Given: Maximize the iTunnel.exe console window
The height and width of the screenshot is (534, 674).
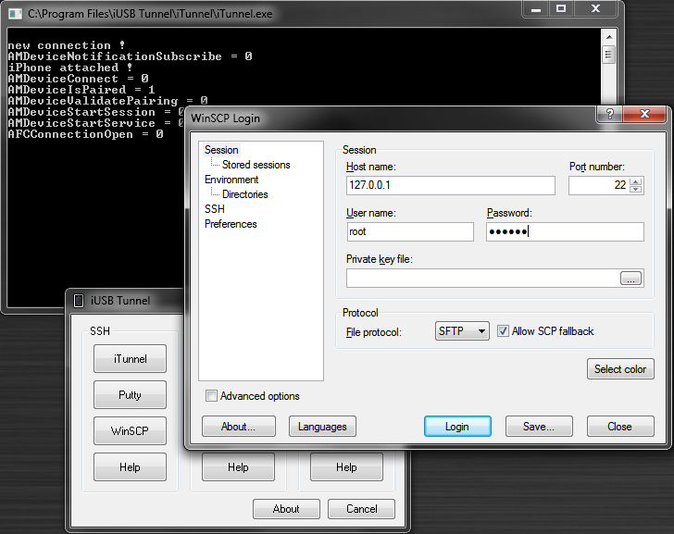Looking at the screenshot, I should (x=560, y=8).
